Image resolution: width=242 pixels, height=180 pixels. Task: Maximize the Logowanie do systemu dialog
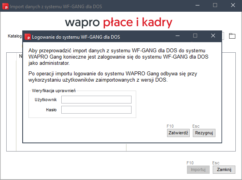(195, 36)
